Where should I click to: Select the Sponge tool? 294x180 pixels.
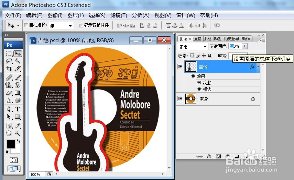[x=18, y=100]
